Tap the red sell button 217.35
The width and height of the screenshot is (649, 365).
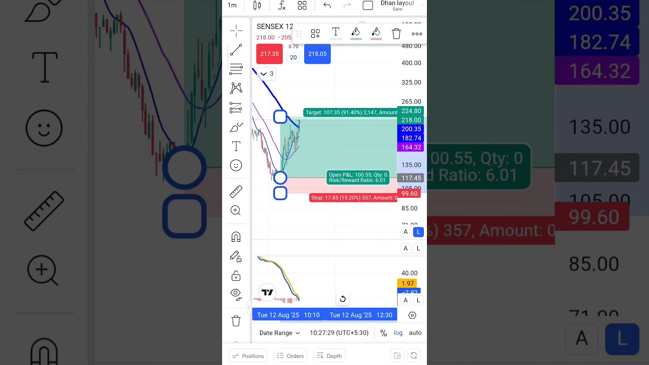[x=269, y=54]
